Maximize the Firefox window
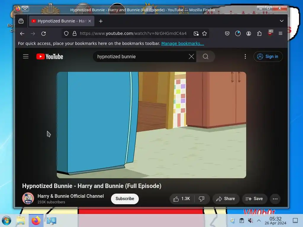 (x=268, y=8)
